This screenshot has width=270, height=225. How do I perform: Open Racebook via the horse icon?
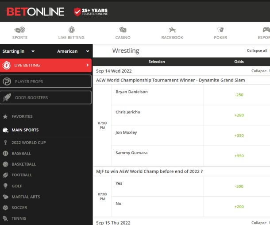pyautogui.click(x=172, y=30)
